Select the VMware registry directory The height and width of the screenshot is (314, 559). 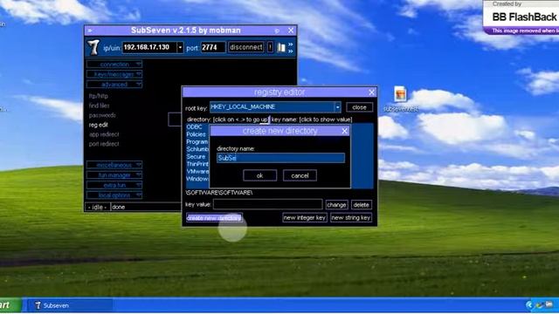pyautogui.click(x=197, y=172)
